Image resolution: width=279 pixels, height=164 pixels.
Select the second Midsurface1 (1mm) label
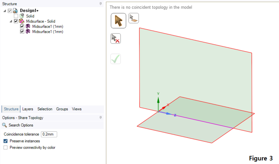point(48,32)
